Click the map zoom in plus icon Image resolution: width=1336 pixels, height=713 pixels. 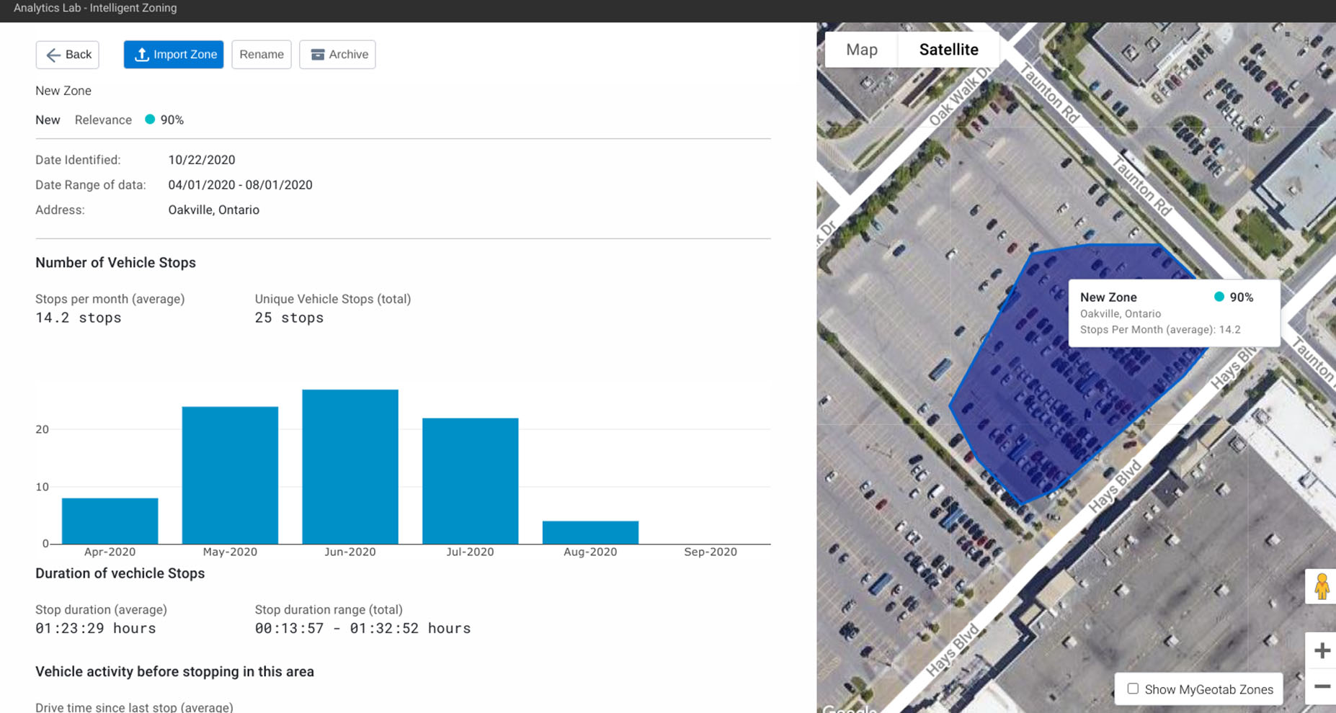point(1322,650)
